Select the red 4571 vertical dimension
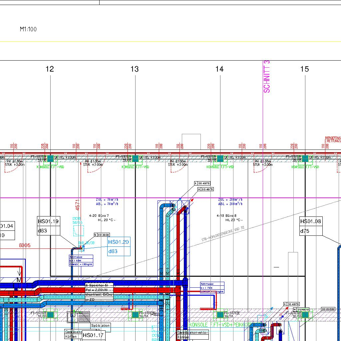Viewport: 341px width, 341px height. pyautogui.click(x=78, y=205)
